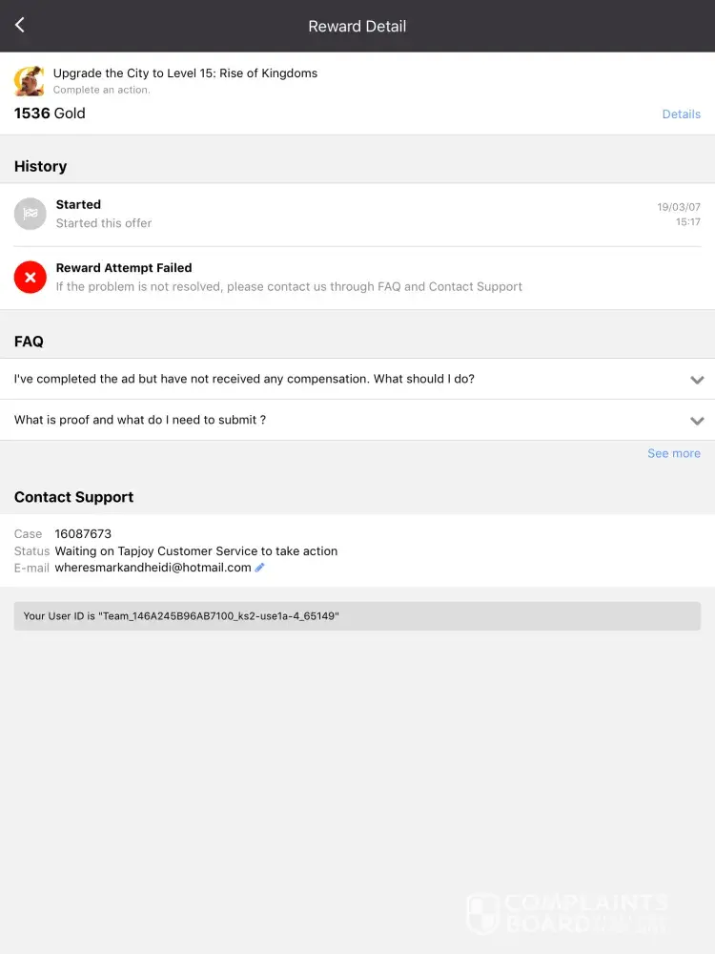Click the red Reward Attempt Failed icon

31,278
